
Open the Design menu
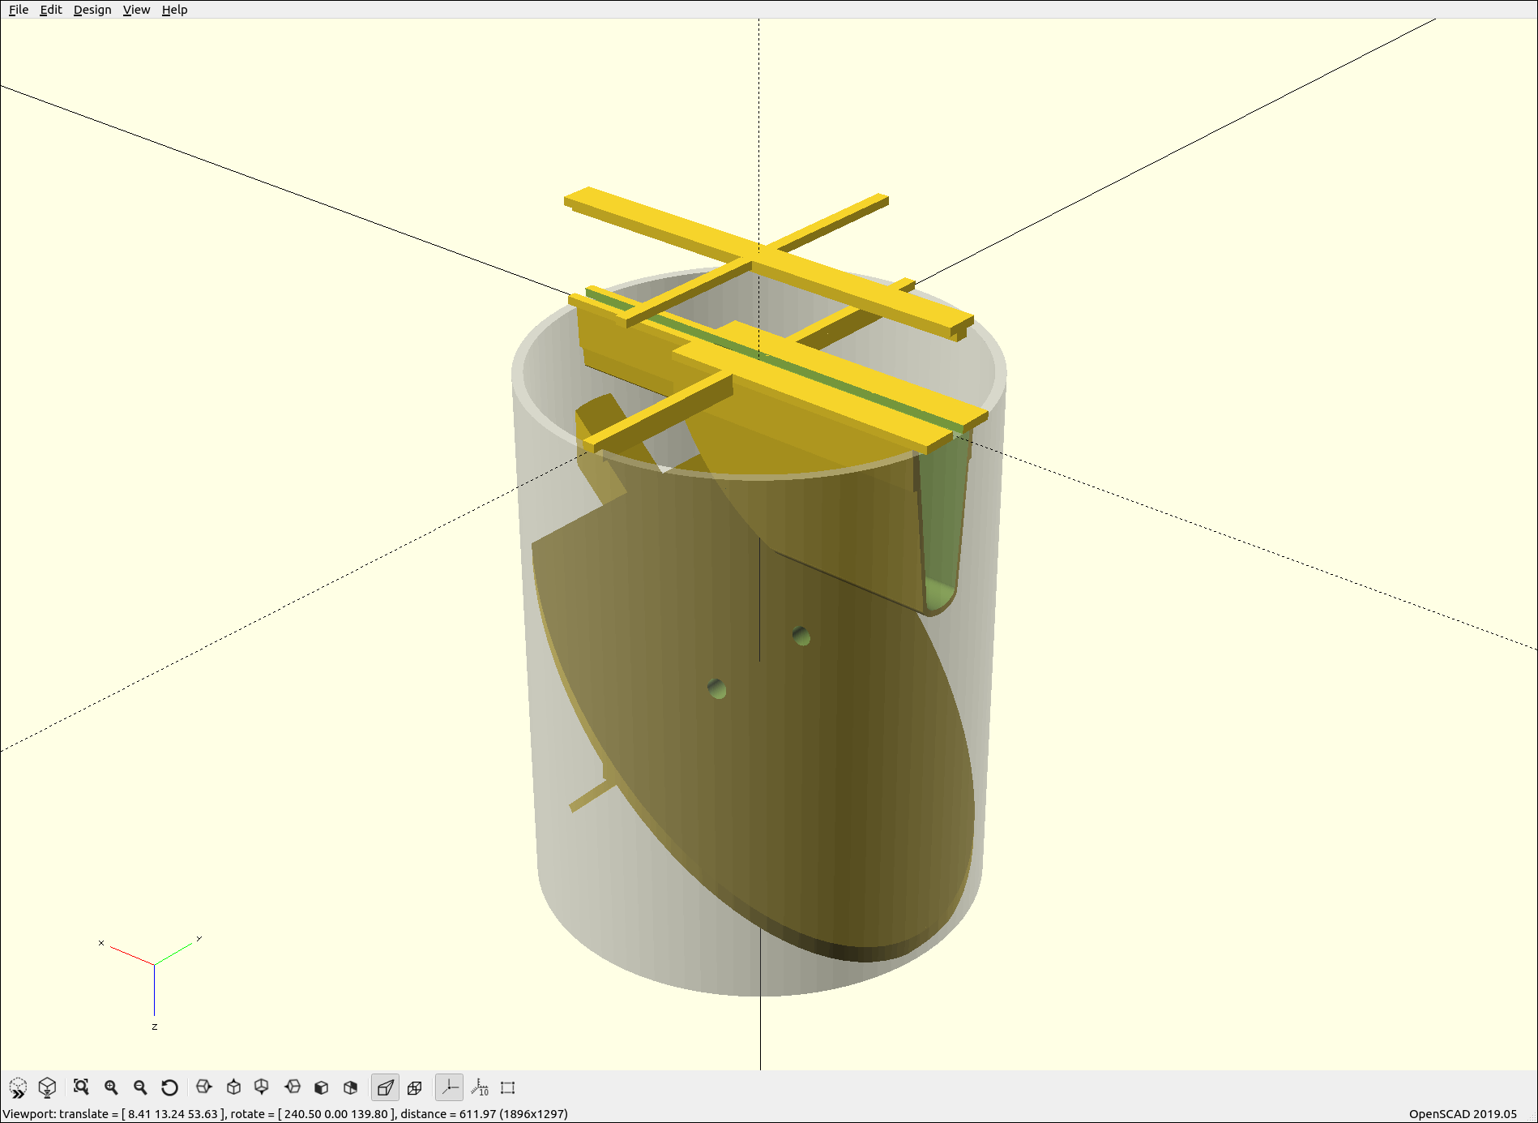point(92,10)
